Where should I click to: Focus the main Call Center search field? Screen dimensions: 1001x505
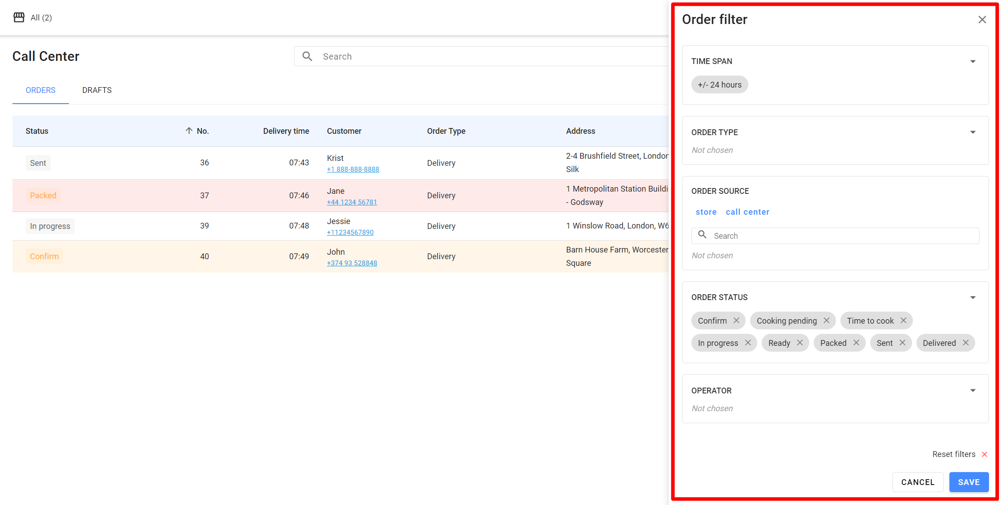(481, 56)
